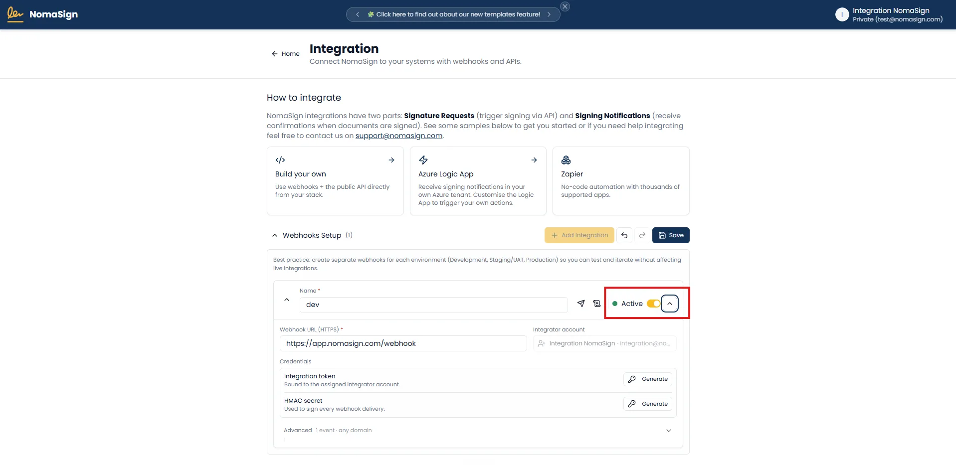Open the webhook delivery logs icon
The height and width of the screenshot is (469, 956).
tap(597, 304)
